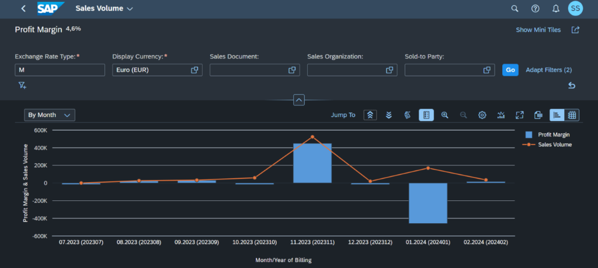The width and height of the screenshot is (598, 268).
Task: Click the Display Currency Euro field
Action: click(x=157, y=70)
